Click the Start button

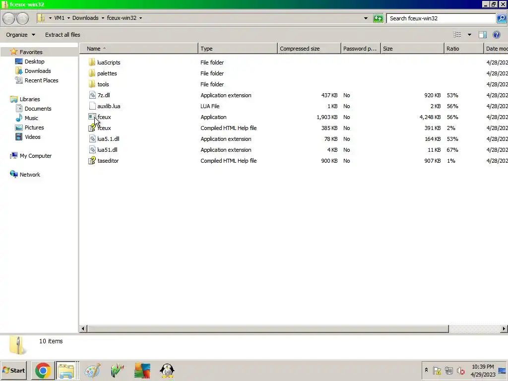point(13,370)
